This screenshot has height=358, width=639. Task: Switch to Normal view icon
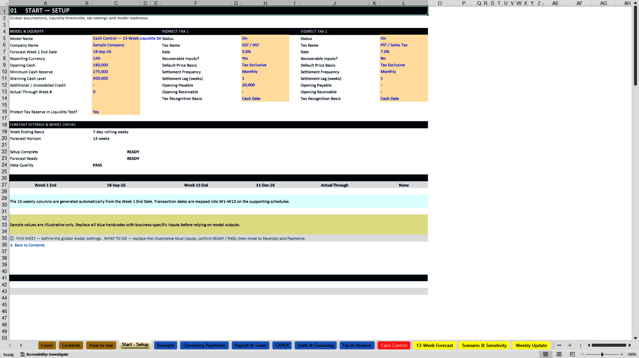[545, 354]
